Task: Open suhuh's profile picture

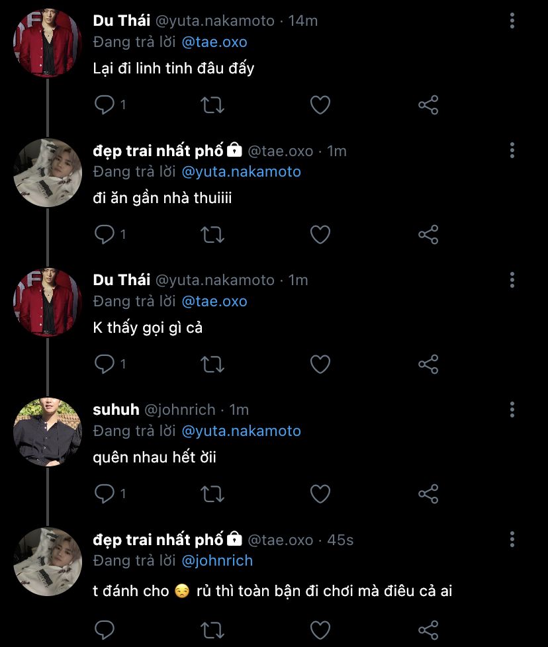Action: [x=47, y=433]
